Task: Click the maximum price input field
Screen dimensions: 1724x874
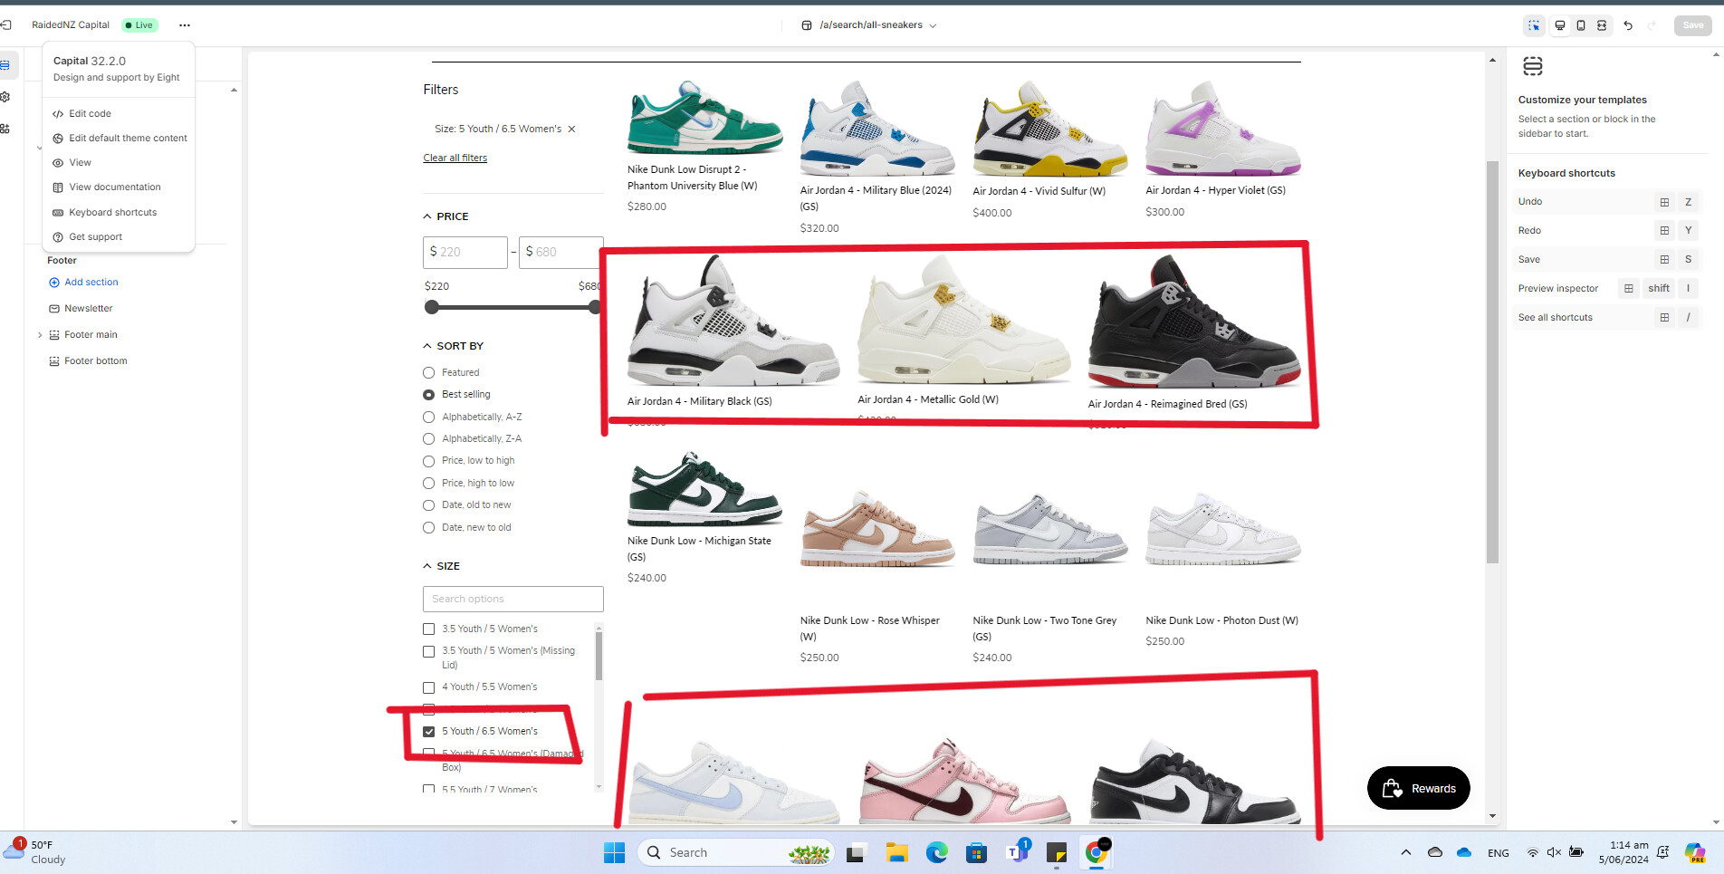Action: (x=561, y=253)
